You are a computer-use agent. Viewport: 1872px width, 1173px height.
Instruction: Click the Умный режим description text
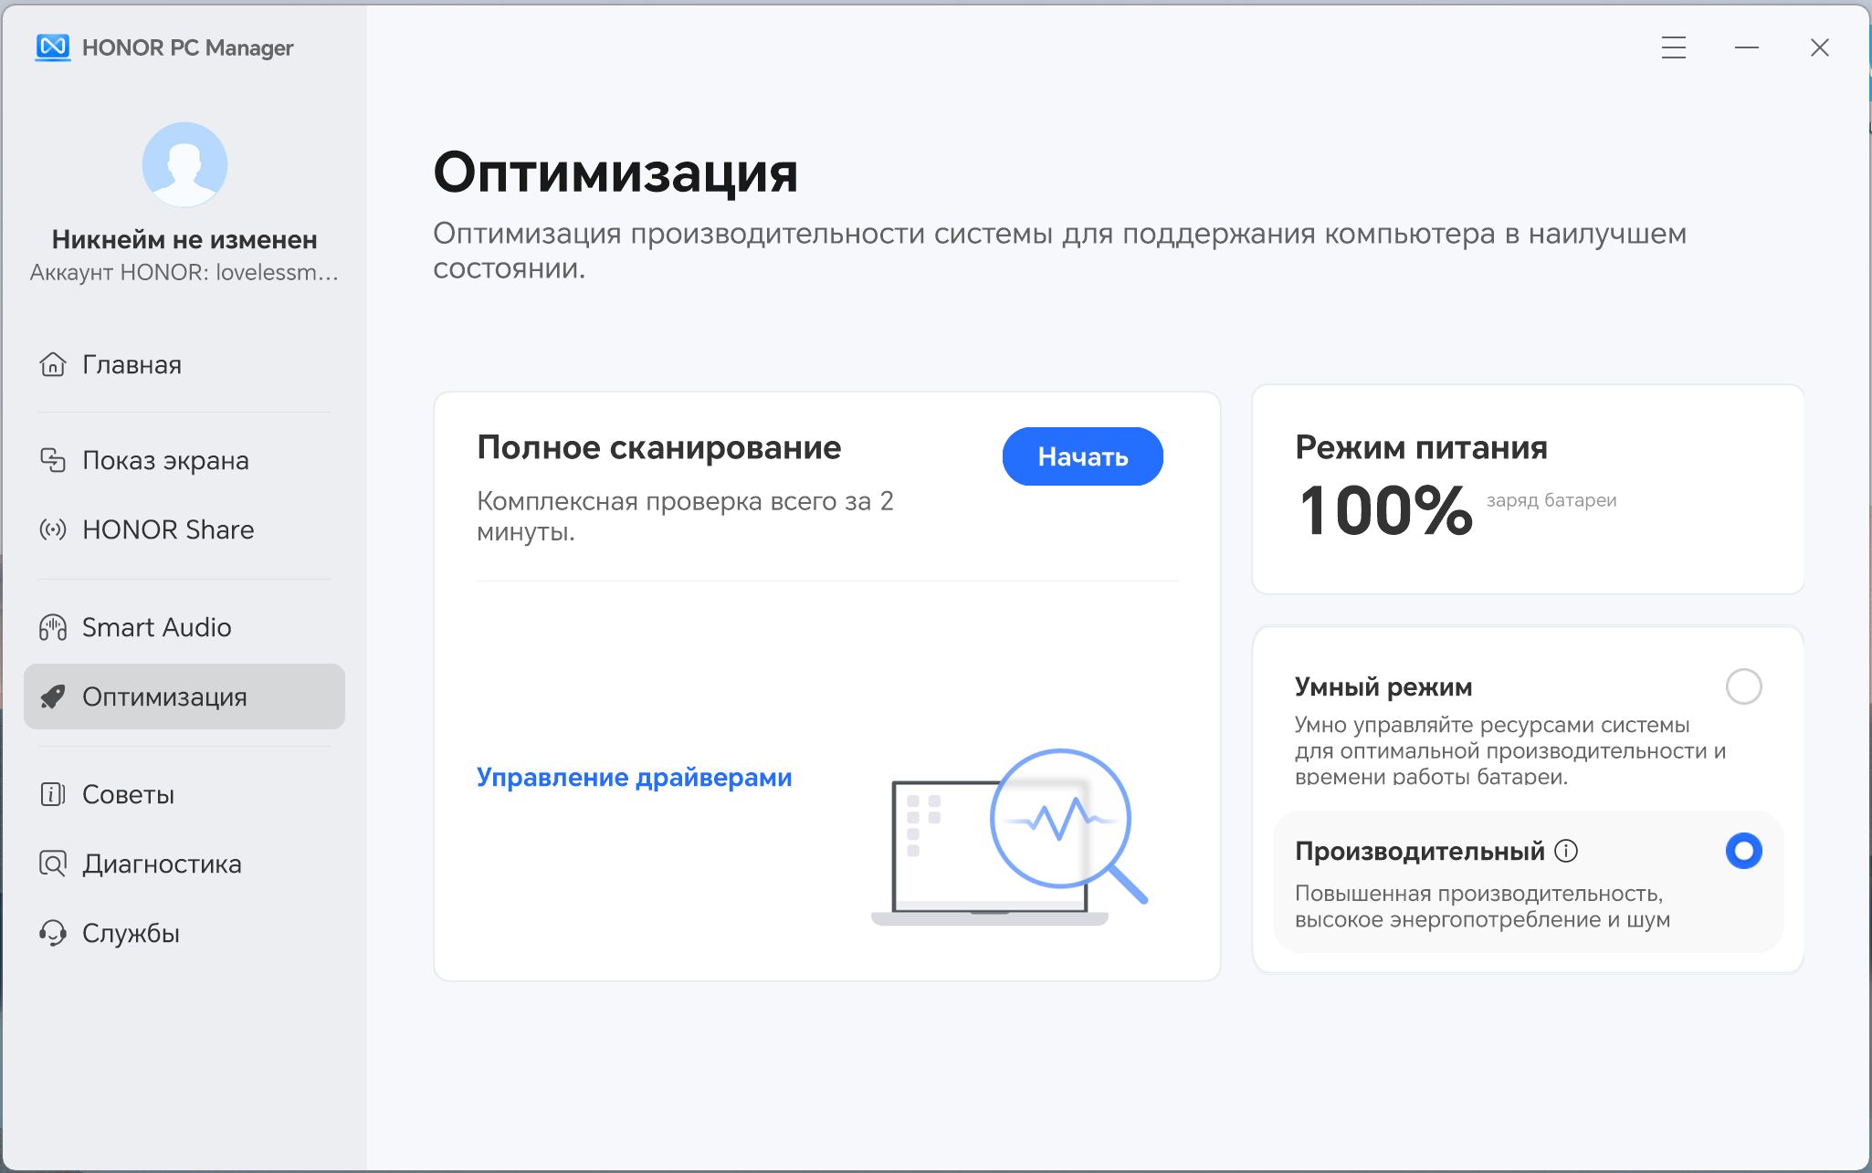coord(1510,750)
